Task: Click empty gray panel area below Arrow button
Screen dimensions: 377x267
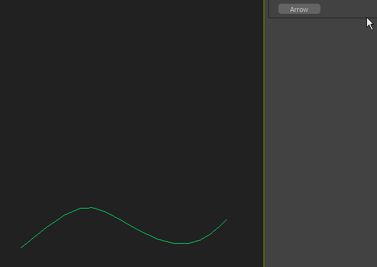Action: click(x=320, y=126)
